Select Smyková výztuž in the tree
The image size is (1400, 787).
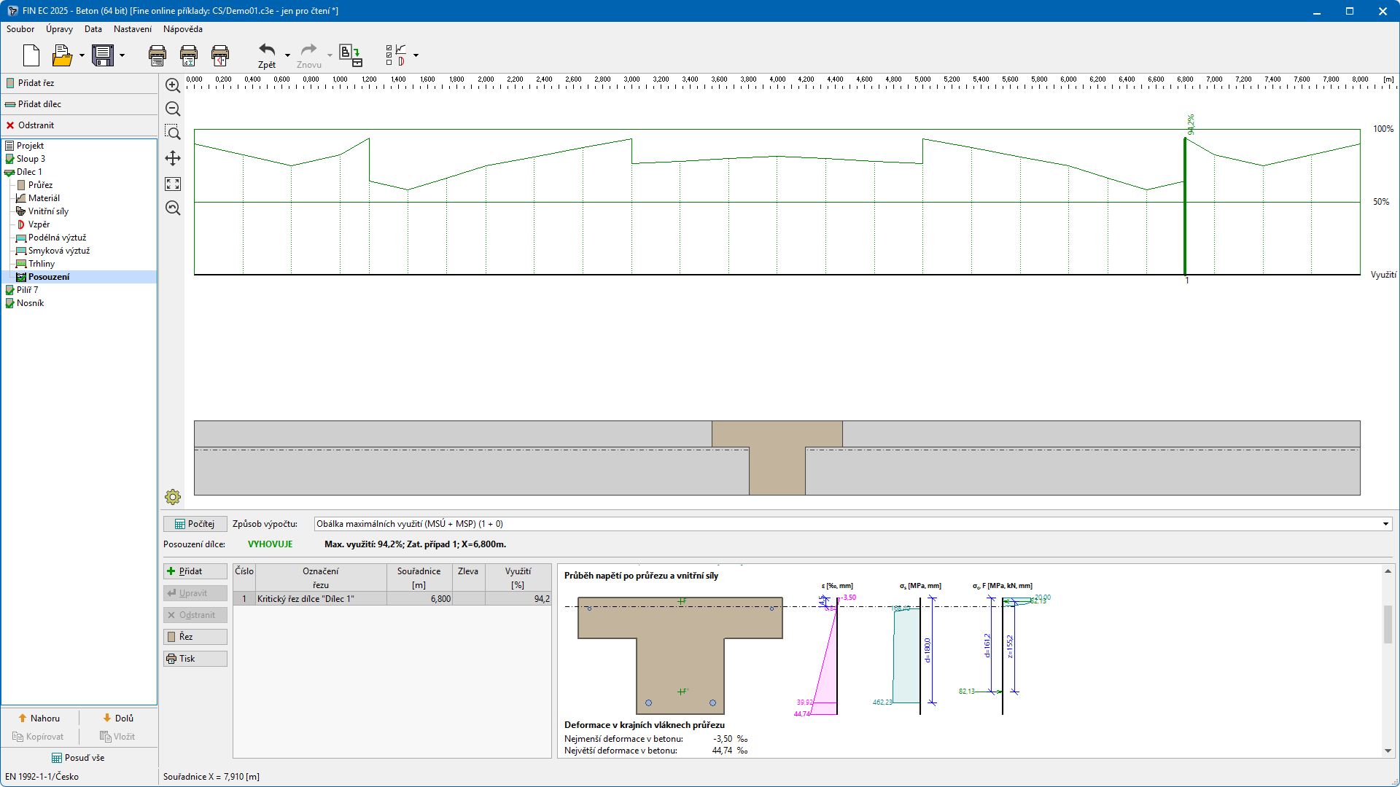pos(58,251)
